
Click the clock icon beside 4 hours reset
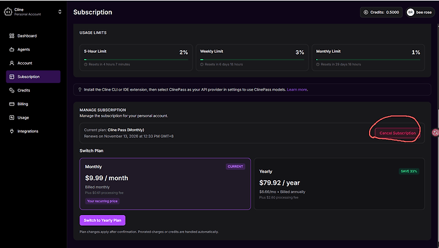(86, 65)
